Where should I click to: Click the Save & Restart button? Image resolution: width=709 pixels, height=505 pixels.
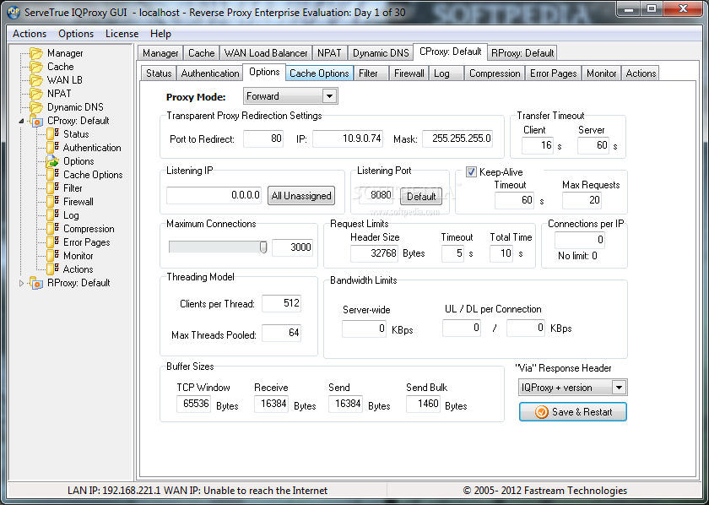point(573,412)
